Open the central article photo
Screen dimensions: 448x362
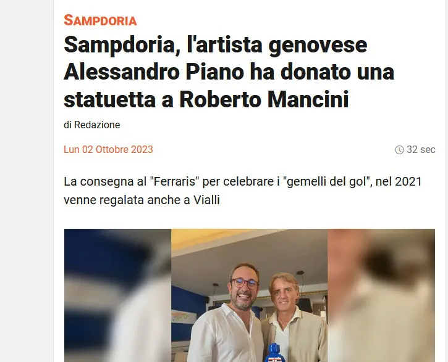pos(250,295)
